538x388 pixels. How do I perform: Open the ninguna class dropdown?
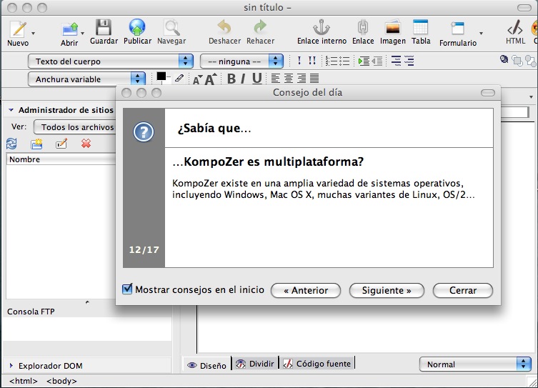tap(241, 61)
